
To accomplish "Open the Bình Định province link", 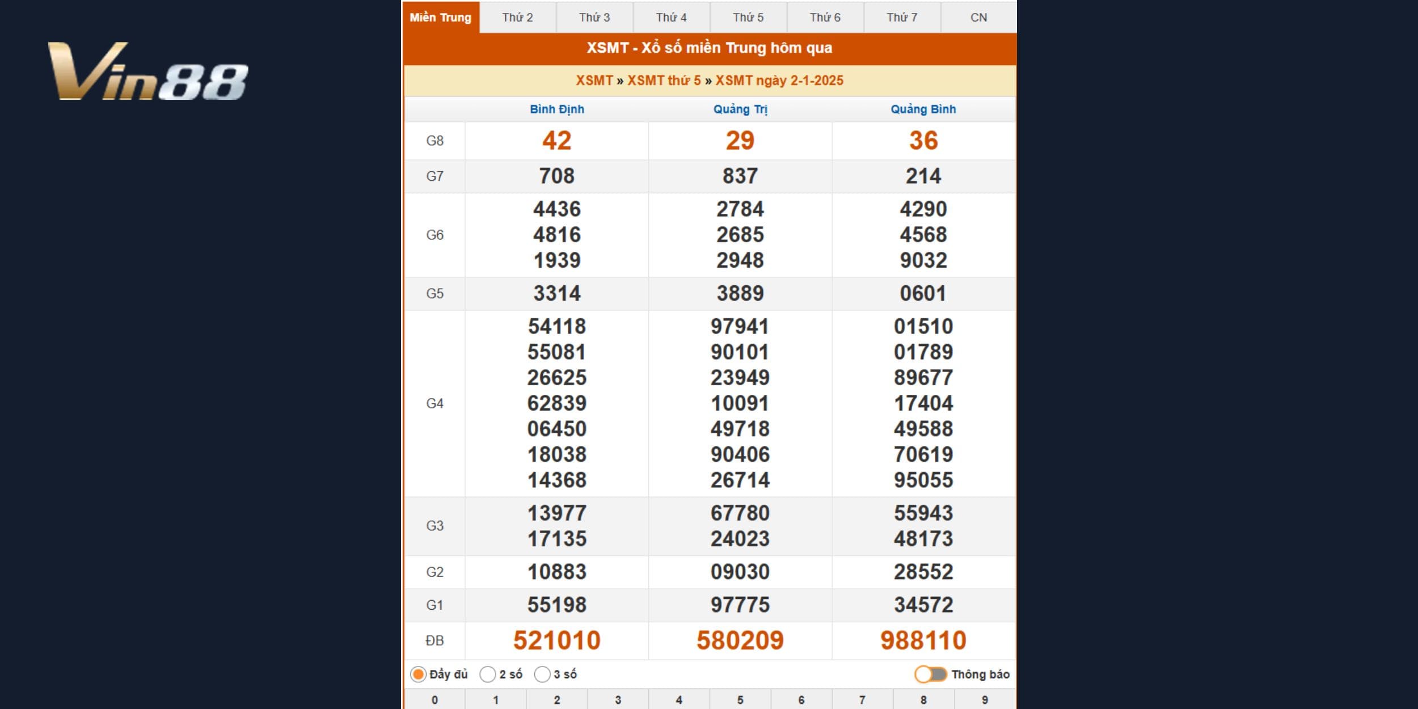I will [557, 109].
